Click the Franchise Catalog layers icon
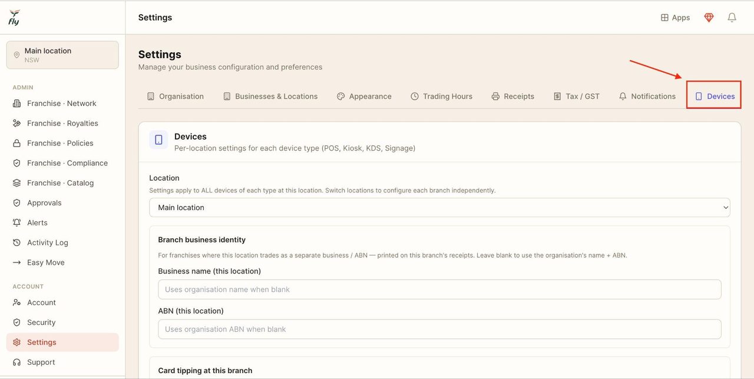 [x=16, y=183]
